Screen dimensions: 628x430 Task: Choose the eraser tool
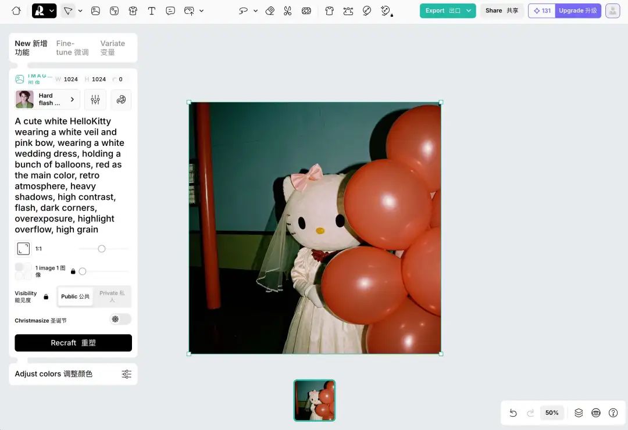tap(270, 11)
